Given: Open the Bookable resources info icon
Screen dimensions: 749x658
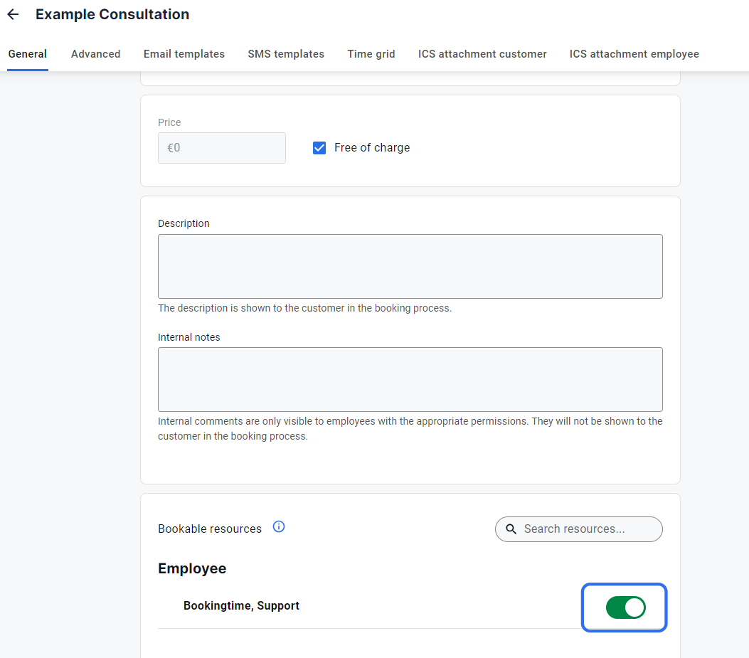Looking at the screenshot, I should [279, 526].
